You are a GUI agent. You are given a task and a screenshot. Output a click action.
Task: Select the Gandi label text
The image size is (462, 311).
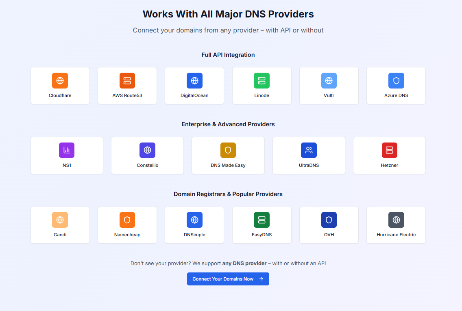[x=60, y=235]
